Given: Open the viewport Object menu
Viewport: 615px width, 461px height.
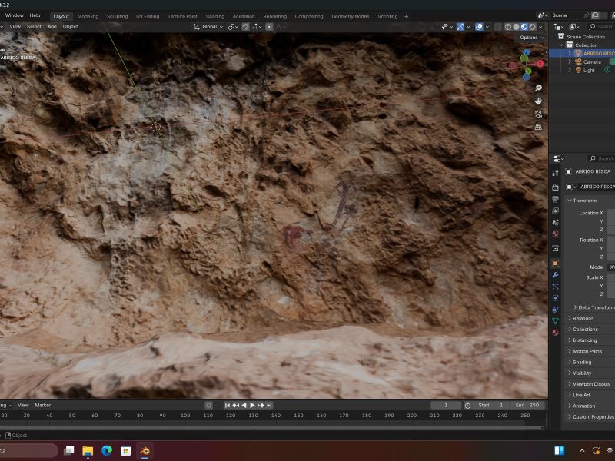Looking at the screenshot, I should pos(70,27).
